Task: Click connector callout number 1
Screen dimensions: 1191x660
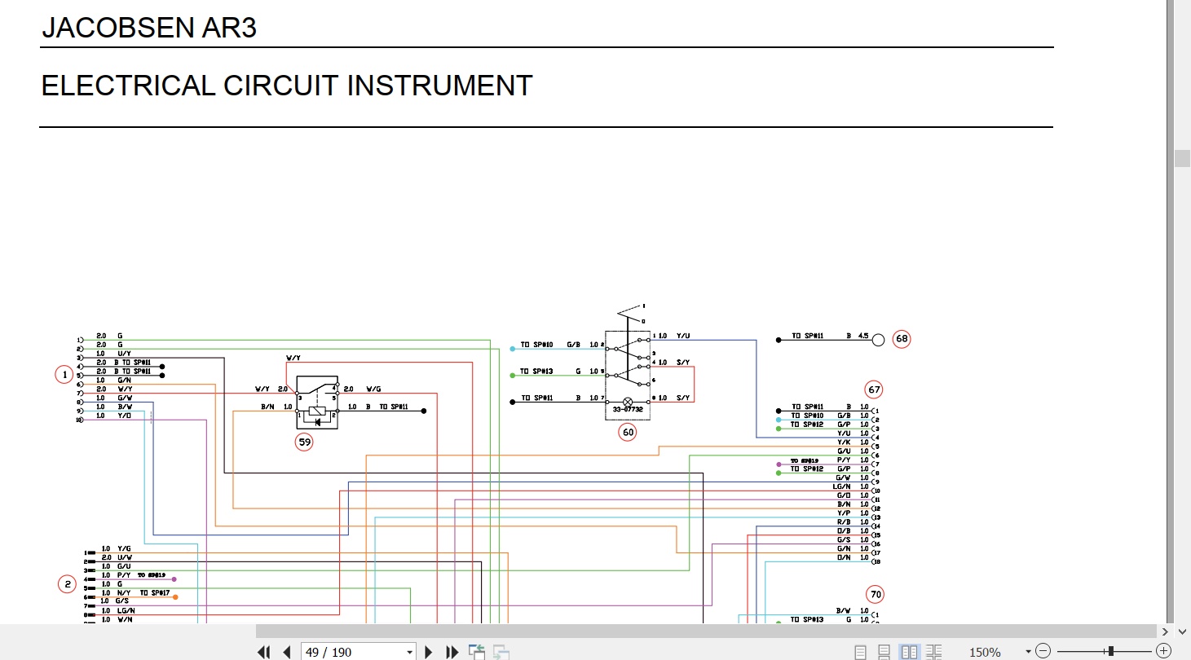Action: coord(64,375)
